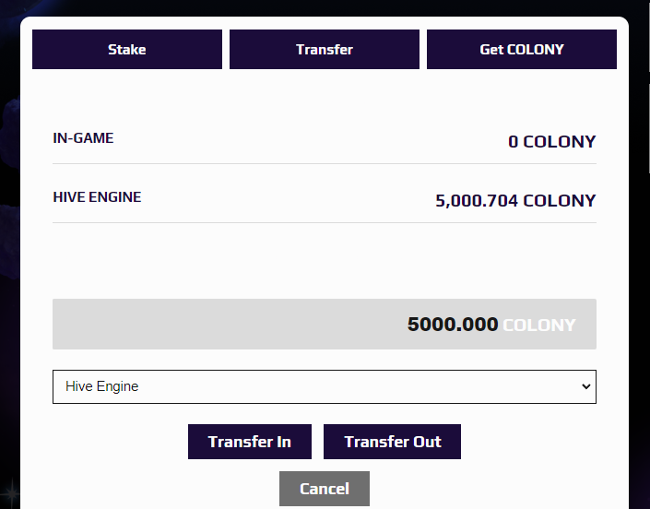The width and height of the screenshot is (650, 509).
Task: Click blank area below HIVE ENGINE row
Action: 325,260
